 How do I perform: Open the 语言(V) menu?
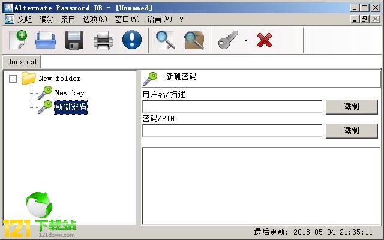160,19
